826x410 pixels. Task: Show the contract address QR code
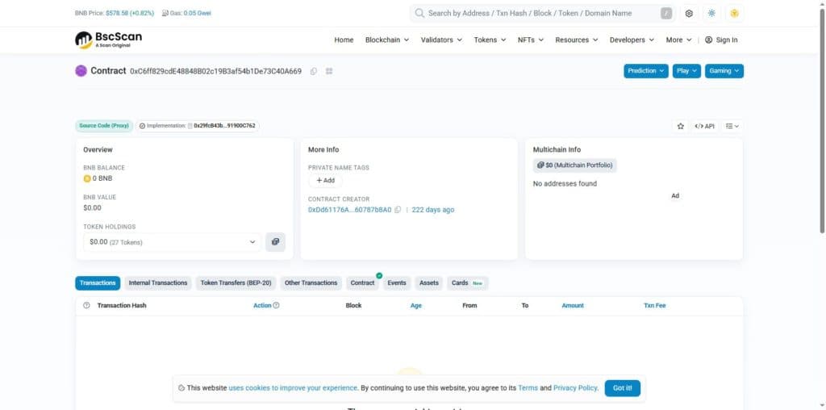(329, 71)
